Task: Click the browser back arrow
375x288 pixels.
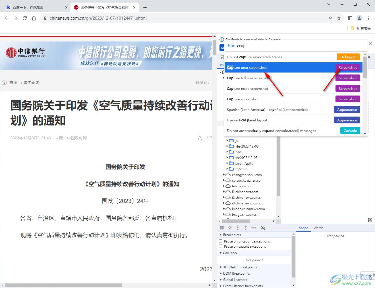Action: tap(7, 18)
